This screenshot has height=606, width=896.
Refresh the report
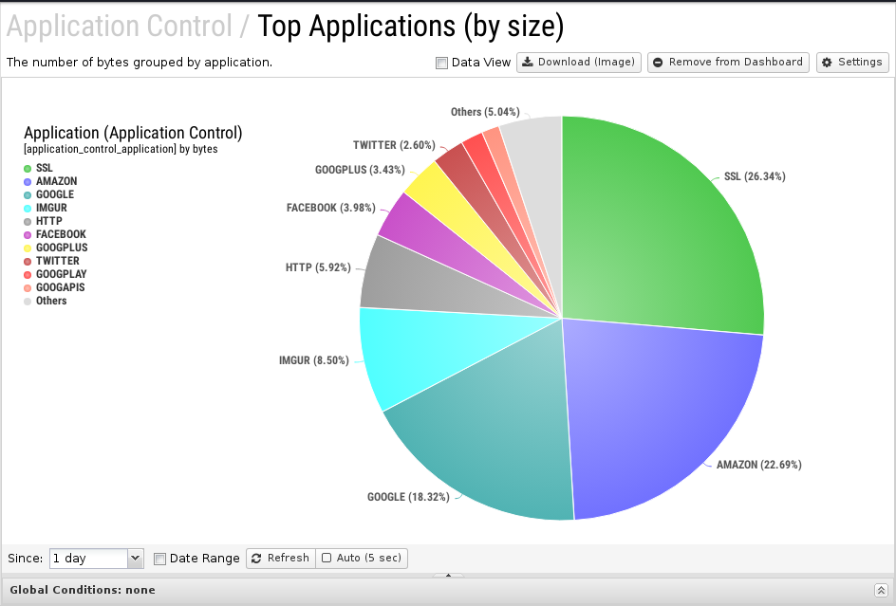(x=281, y=558)
